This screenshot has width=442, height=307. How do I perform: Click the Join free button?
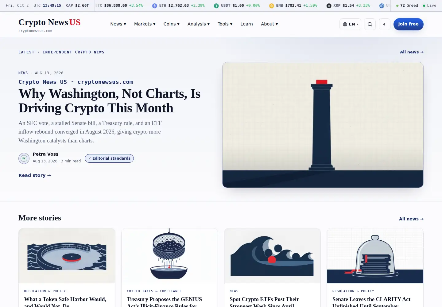tap(408, 24)
